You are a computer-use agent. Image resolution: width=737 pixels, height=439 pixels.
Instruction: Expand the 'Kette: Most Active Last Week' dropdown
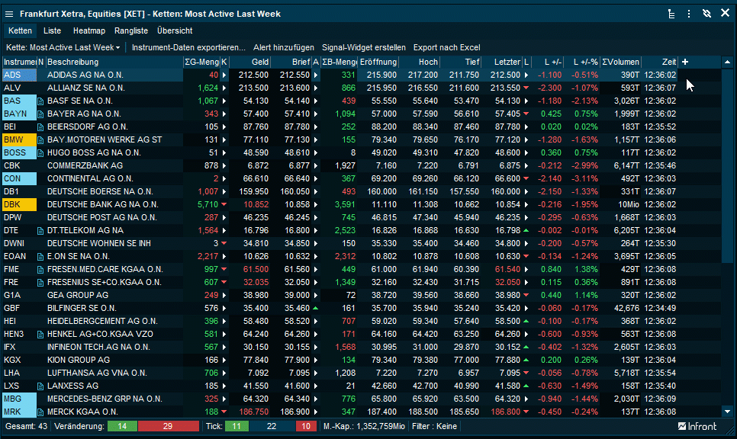[65, 47]
